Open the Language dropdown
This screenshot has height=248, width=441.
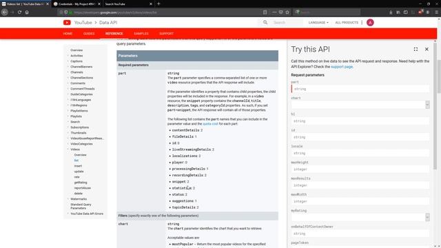pyautogui.click(x=318, y=23)
